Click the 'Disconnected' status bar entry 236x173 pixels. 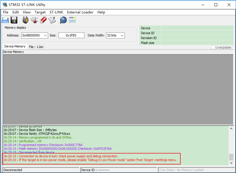coord(41,170)
